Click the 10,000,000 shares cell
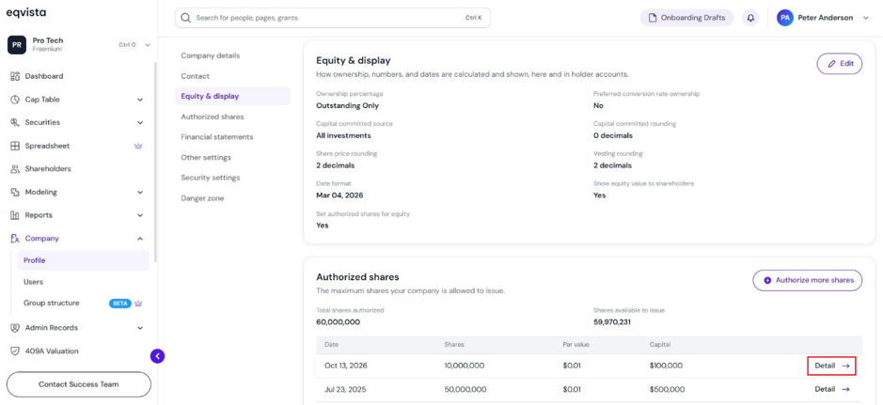883x405 pixels. (x=464, y=366)
